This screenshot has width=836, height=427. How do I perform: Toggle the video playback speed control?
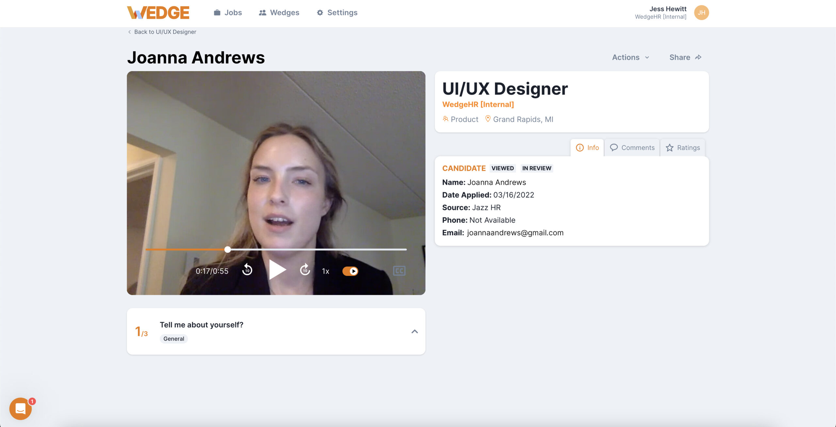325,270
